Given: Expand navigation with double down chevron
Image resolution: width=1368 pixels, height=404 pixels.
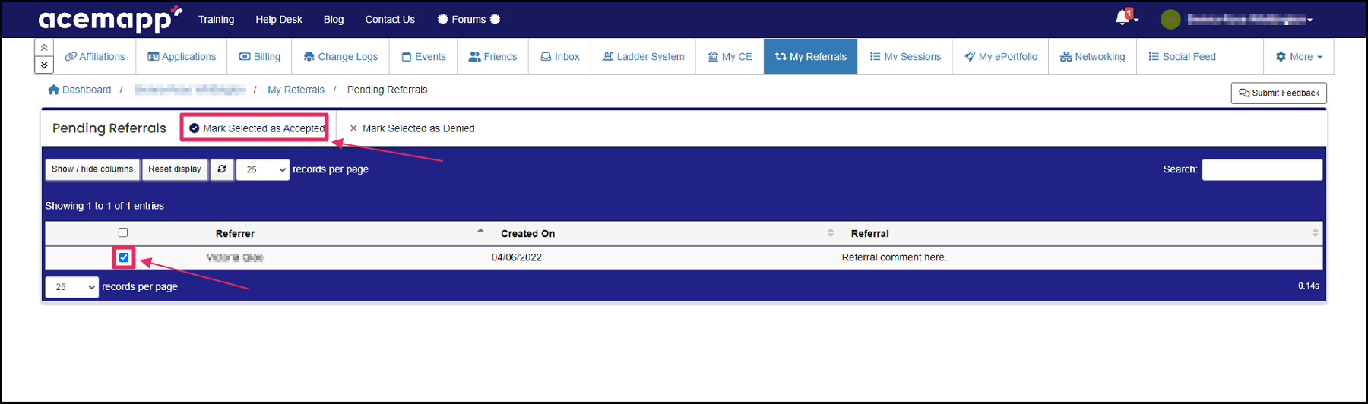Looking at the screenshot, I should [x=44, y=65].
